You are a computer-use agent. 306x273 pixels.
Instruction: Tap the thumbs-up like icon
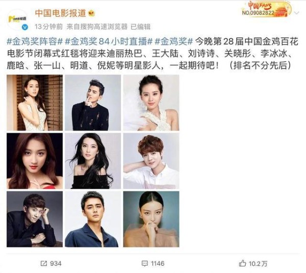[x=242, y=263]
